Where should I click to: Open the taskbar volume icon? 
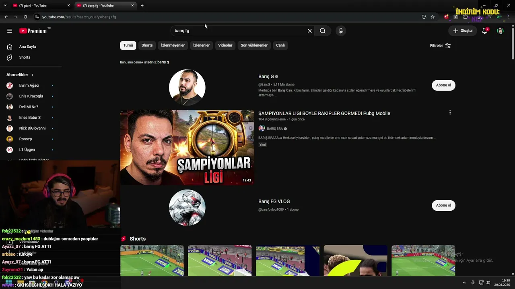pyautogui.click(x=488, y=283)
